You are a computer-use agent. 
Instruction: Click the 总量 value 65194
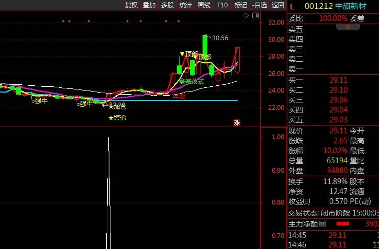coord(338,161)
